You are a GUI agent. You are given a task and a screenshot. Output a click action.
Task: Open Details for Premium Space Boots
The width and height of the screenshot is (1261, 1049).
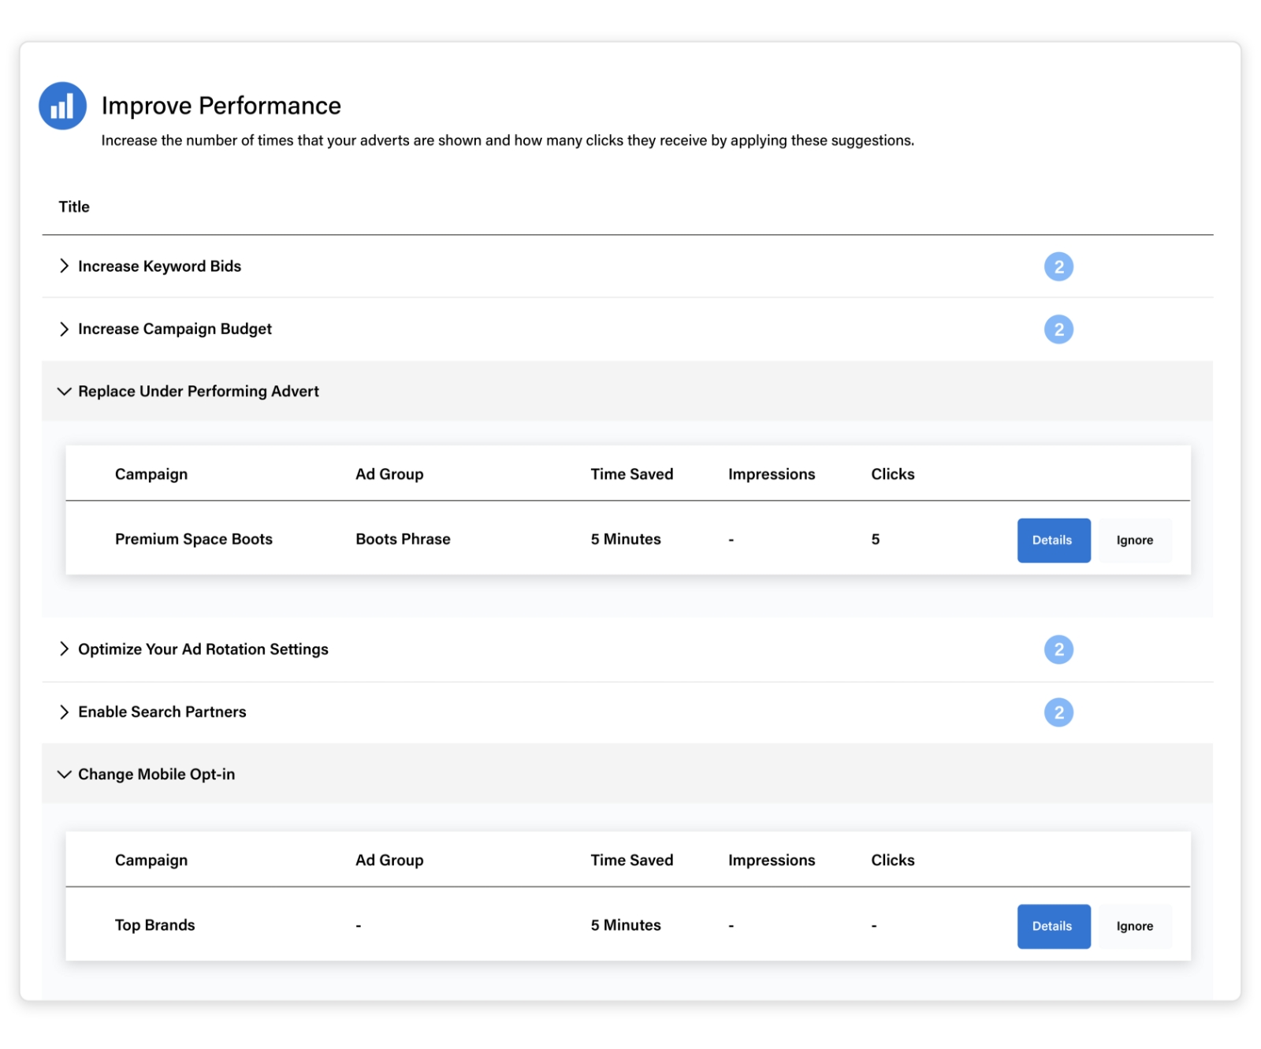coord(1053,541)
